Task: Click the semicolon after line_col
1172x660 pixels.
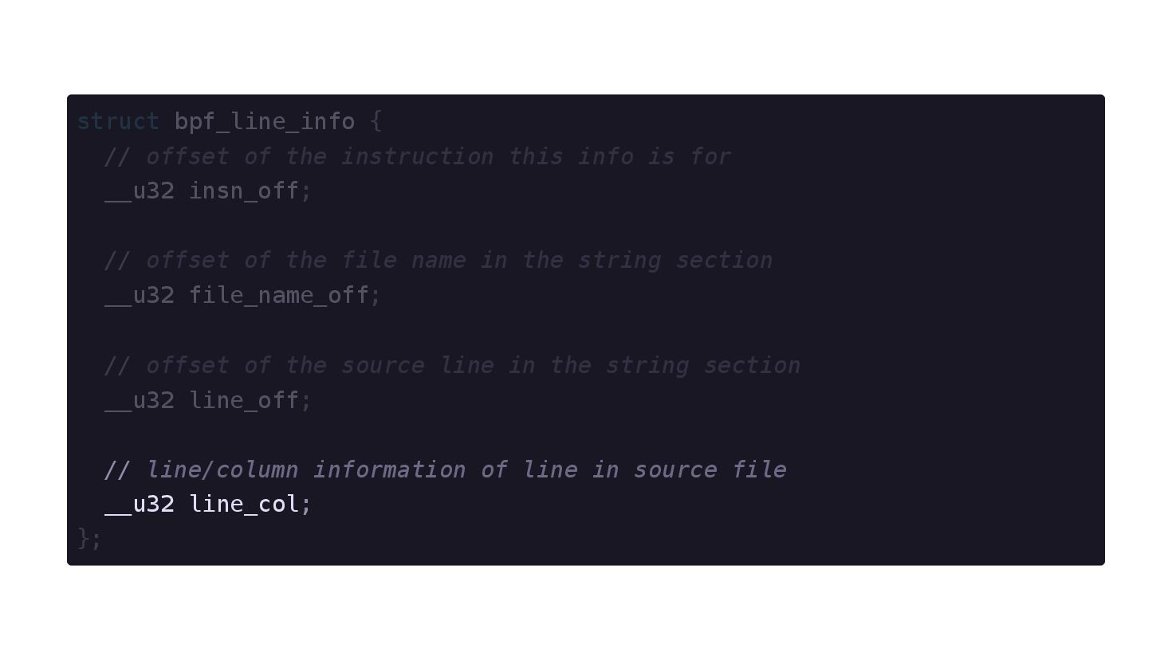Action: coord(306,505)
